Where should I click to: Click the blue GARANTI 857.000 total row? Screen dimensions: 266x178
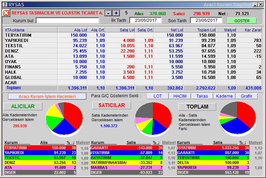(213, 153)
